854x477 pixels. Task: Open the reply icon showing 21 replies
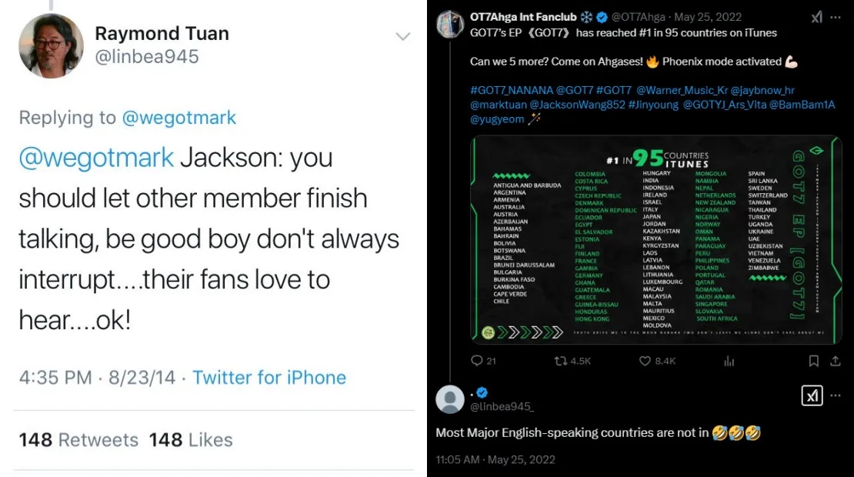(x=476, y=361)
